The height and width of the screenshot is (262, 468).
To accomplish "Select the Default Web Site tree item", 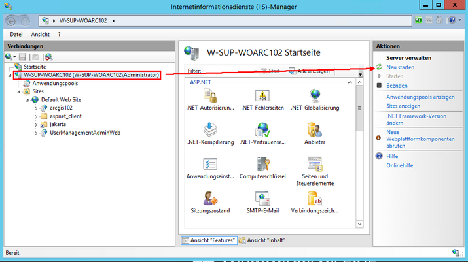I will (x=61, y=99).
